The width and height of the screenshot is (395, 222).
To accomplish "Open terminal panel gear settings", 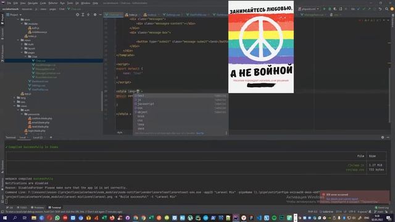I will point(383,138).
